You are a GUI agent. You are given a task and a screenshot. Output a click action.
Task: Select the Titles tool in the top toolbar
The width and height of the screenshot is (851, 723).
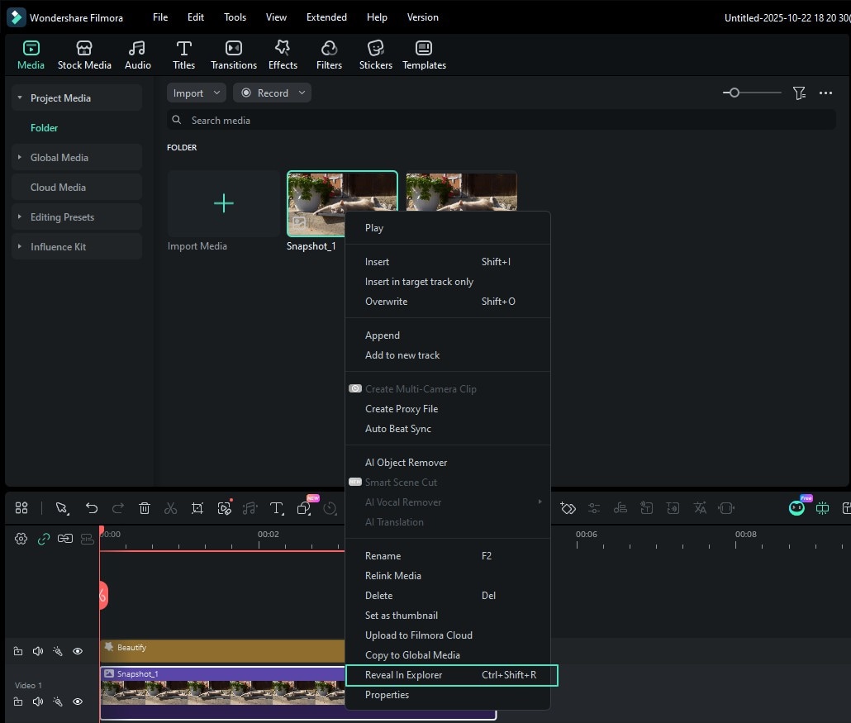[x=183, y=54]
